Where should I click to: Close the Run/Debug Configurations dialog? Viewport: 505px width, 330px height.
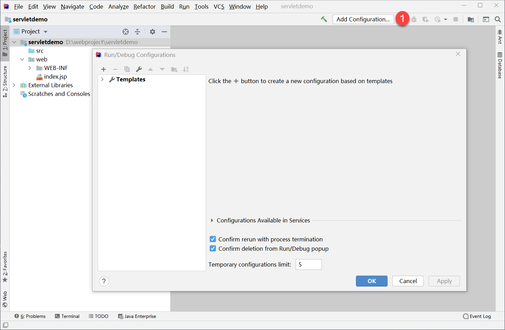(x=458, y=54)
